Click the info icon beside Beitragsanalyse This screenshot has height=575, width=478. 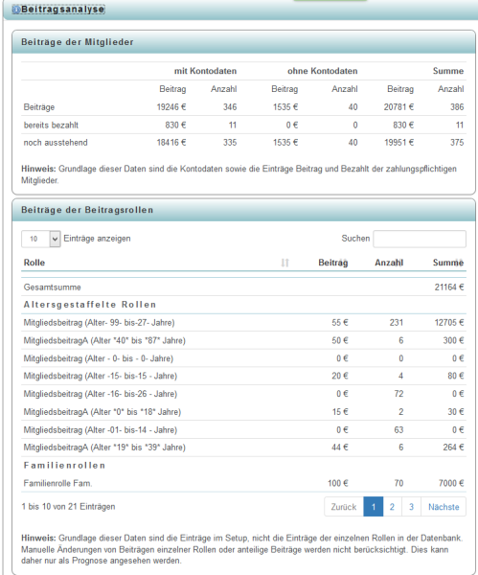15,10
